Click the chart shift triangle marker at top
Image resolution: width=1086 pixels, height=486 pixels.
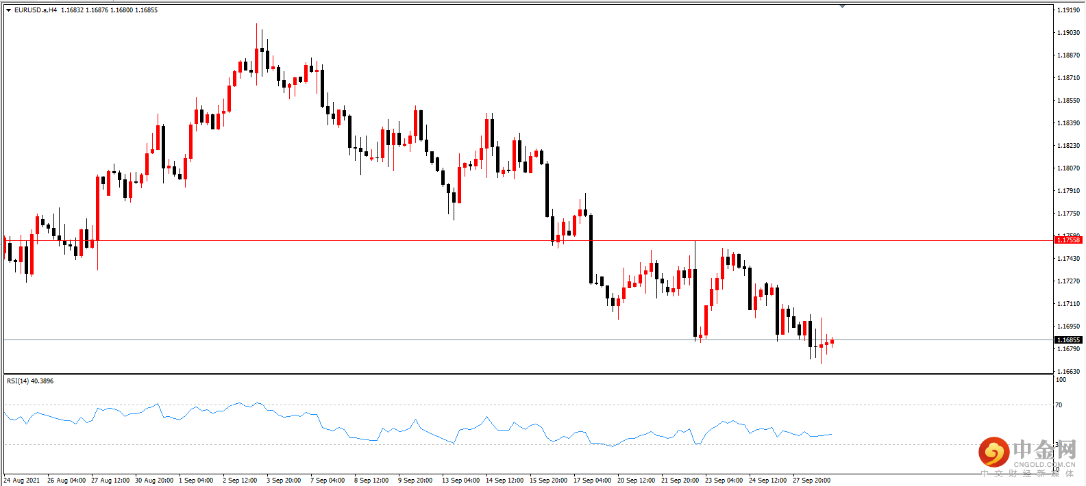tap(842, 6)
